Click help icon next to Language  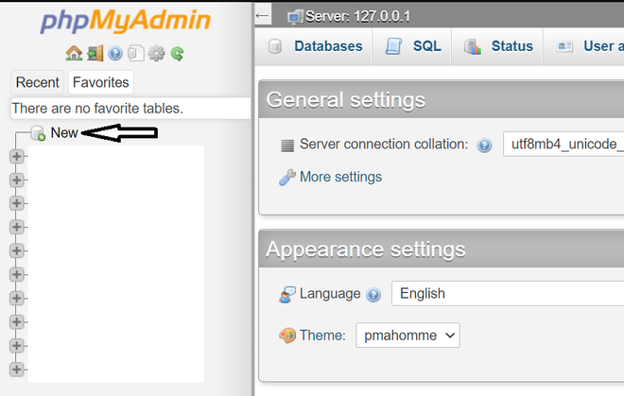[x=373, y=295]
